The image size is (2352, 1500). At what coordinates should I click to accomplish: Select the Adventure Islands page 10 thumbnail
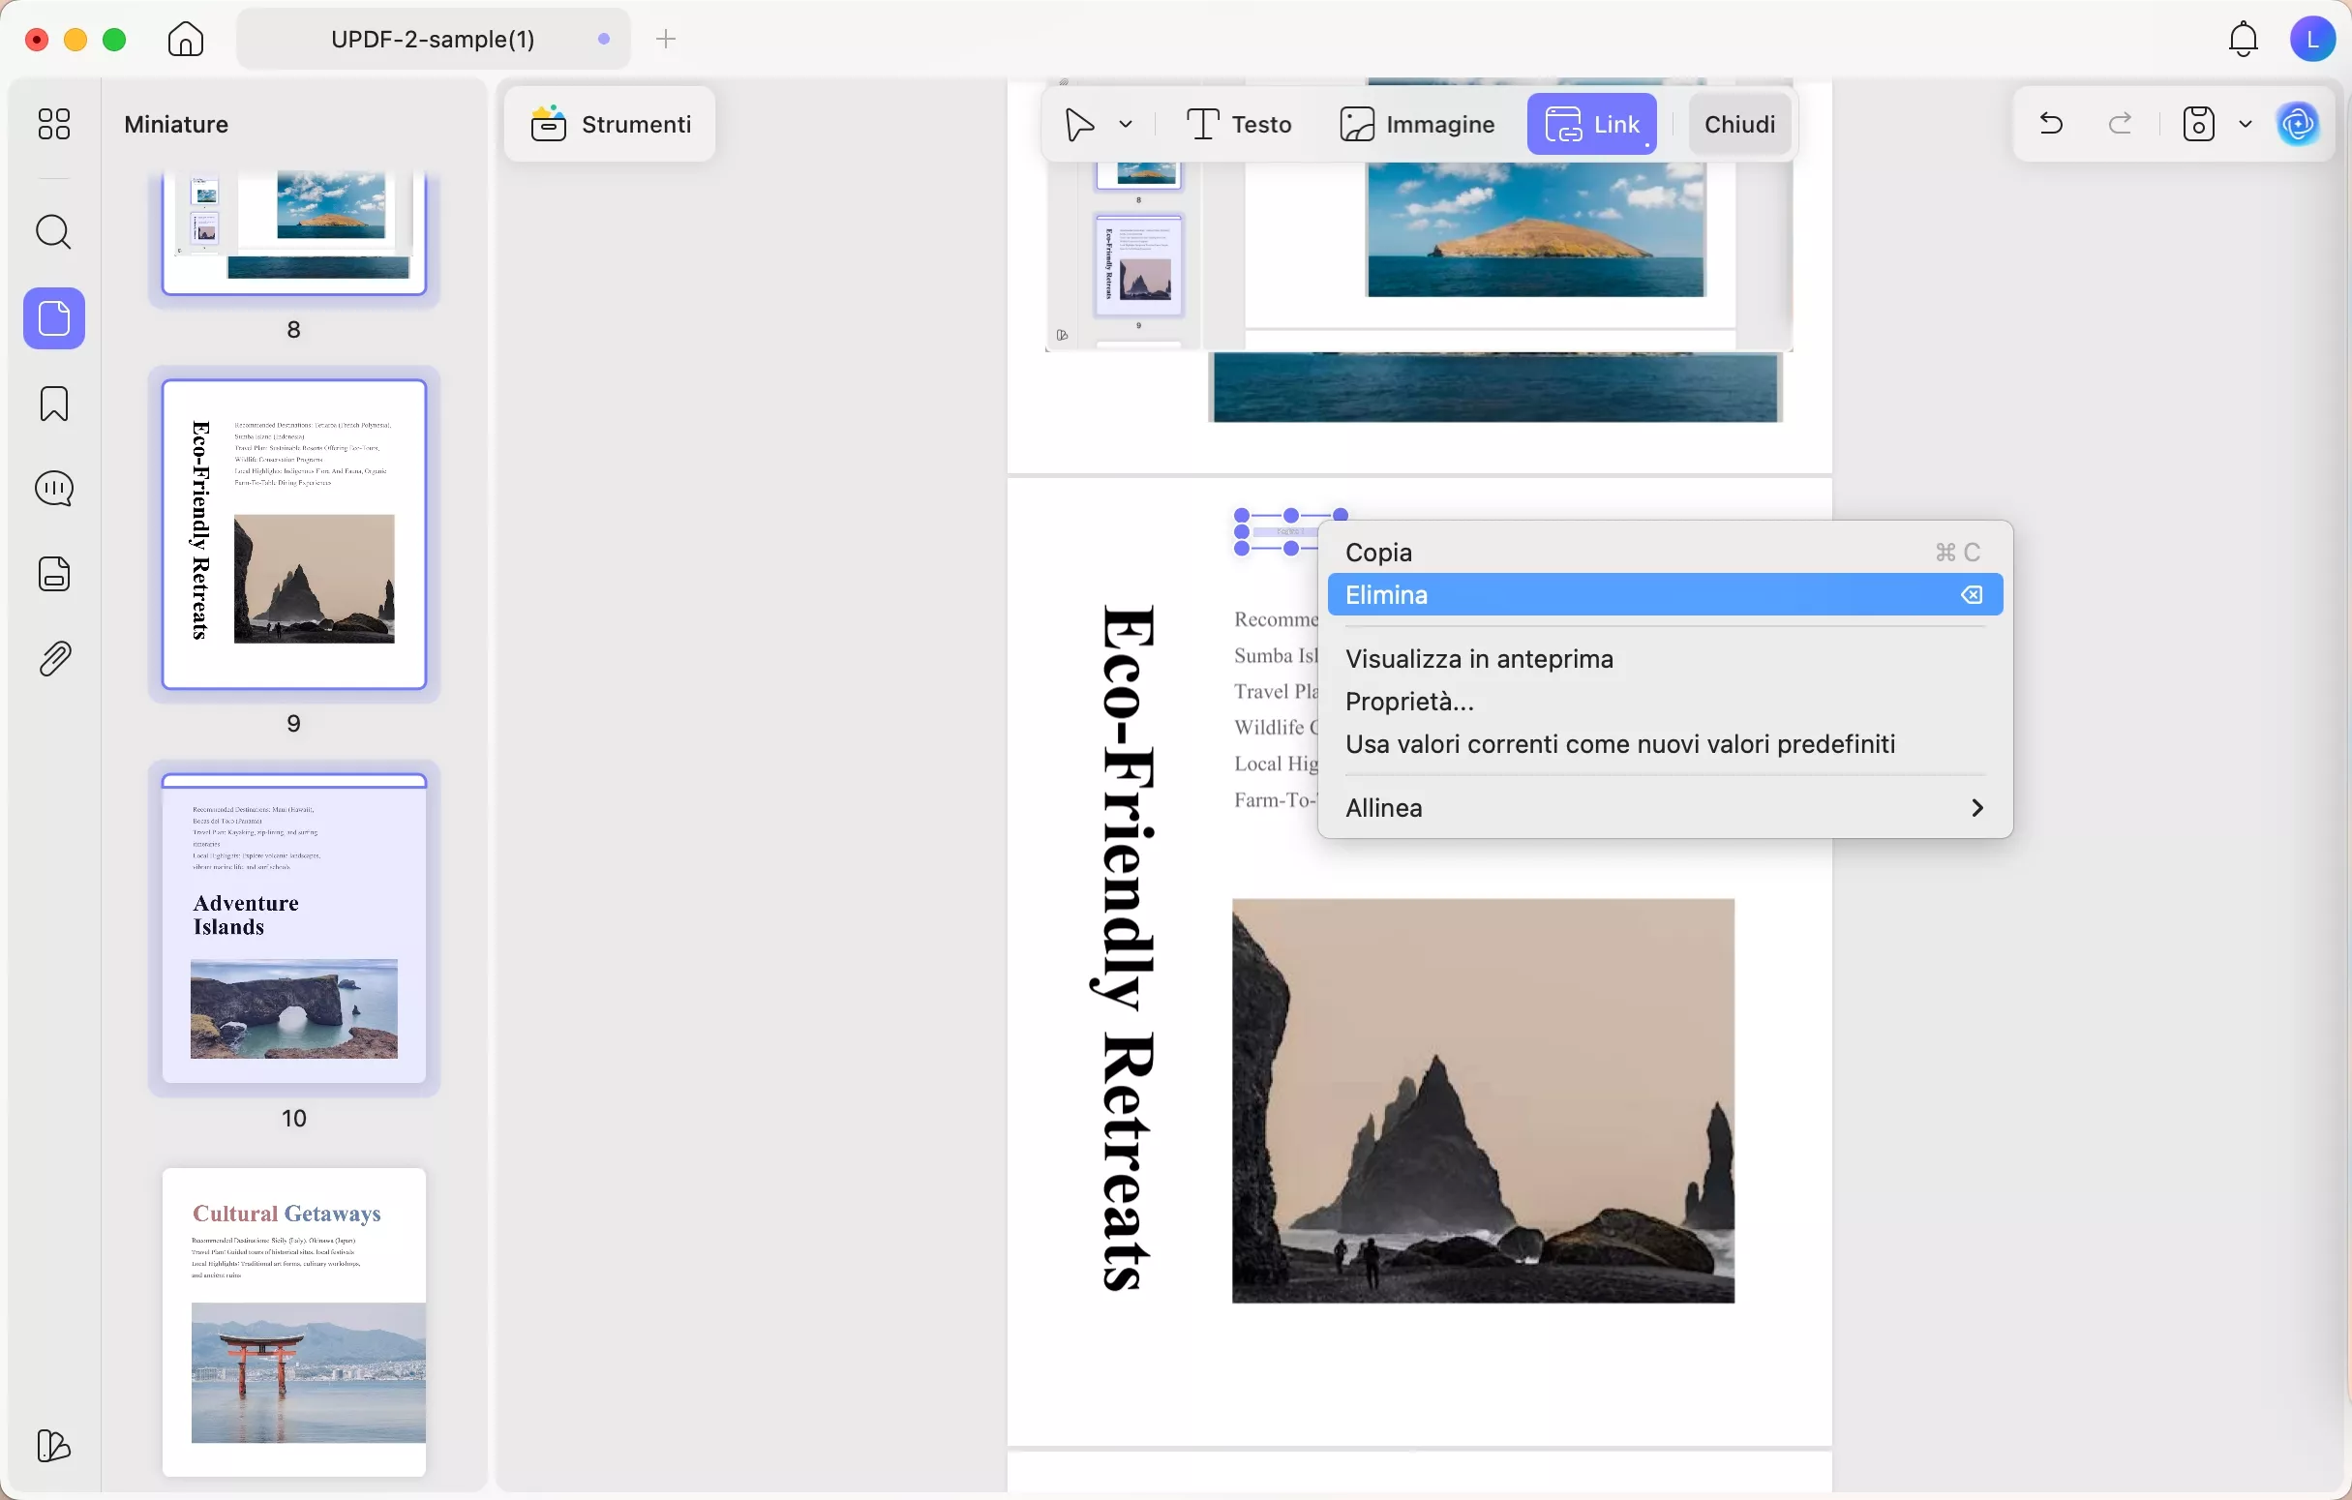294,928
